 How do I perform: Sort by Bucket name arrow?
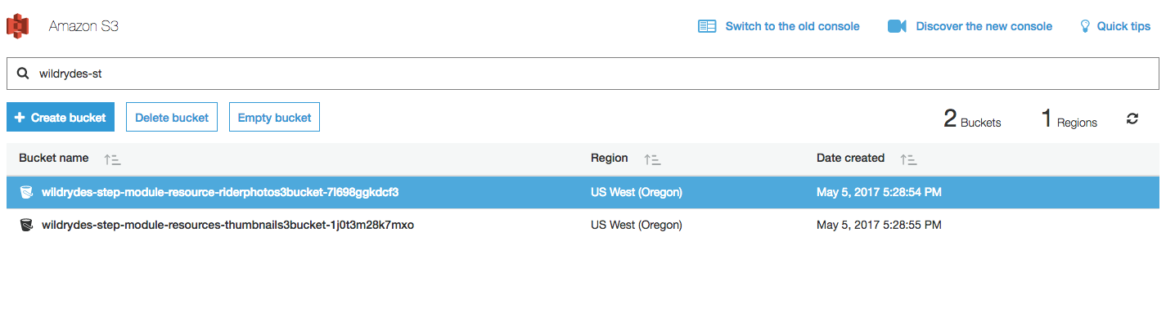tap(112, 159)
